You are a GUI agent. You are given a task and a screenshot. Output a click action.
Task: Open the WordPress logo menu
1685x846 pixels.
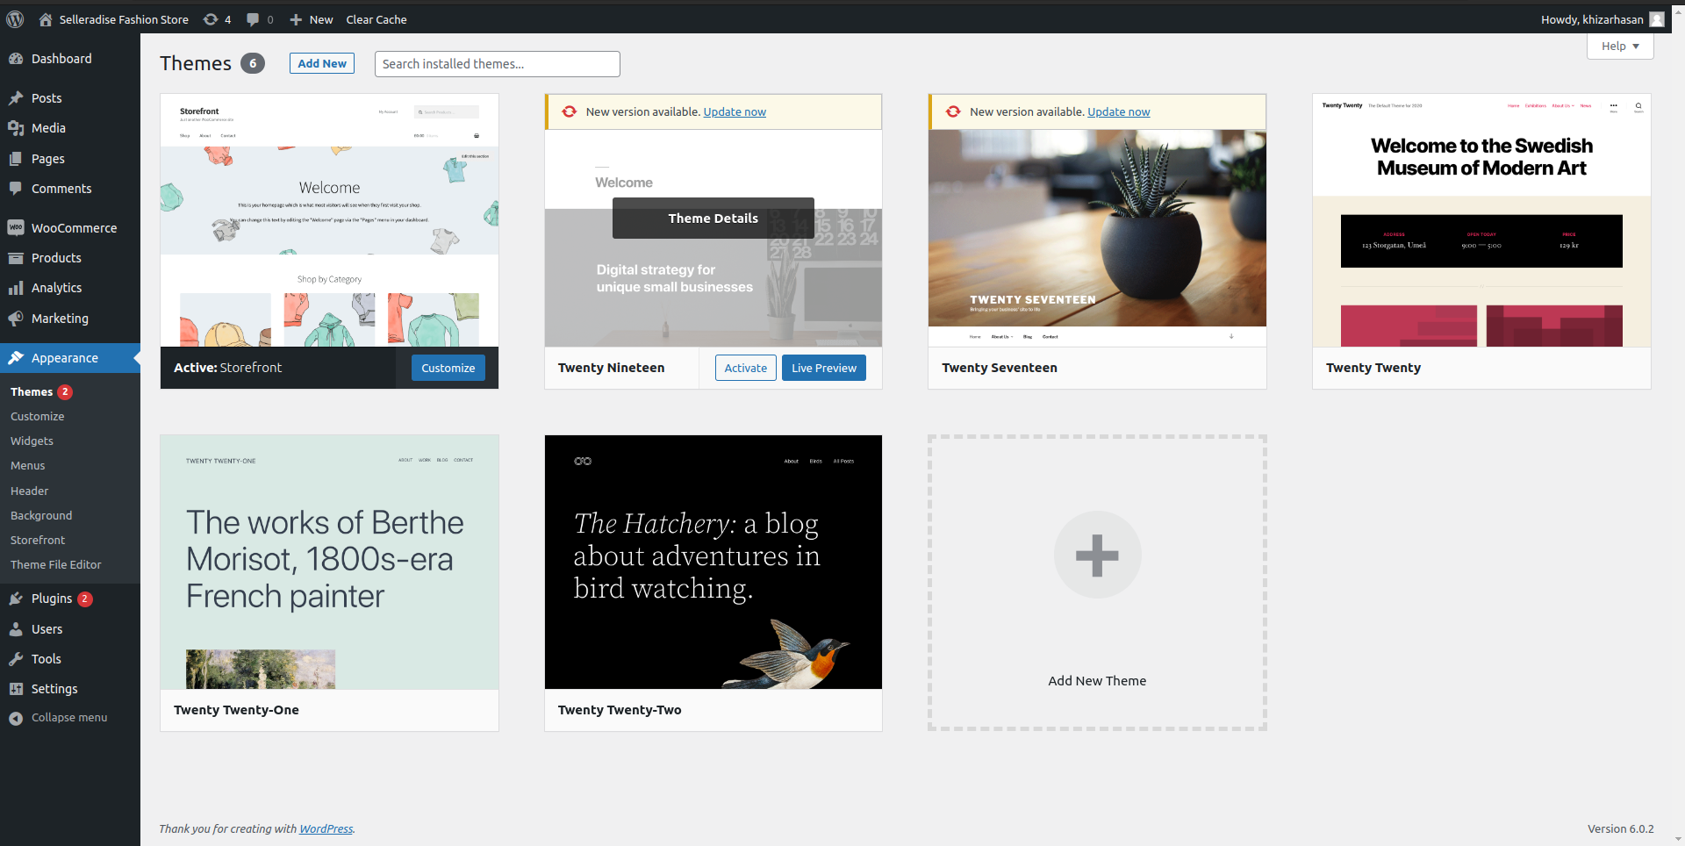click(x=15, y=19)
